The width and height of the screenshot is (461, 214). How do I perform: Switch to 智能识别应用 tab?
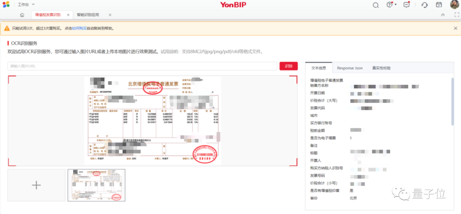[x=88, y=15]
